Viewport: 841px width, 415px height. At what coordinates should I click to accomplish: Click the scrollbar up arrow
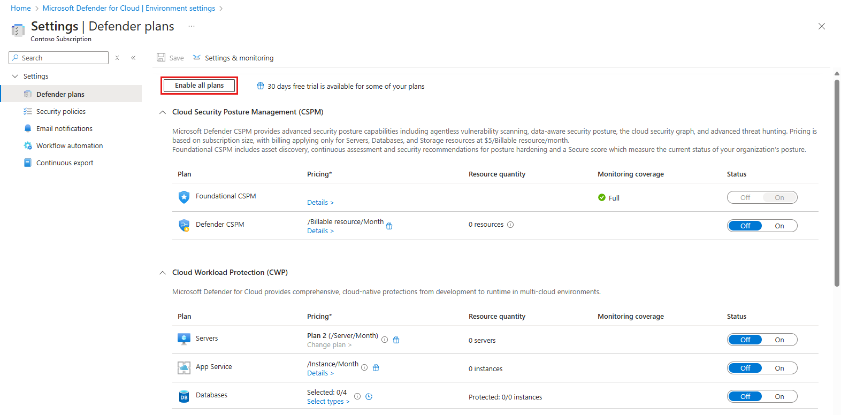click(x=837, y=74)
